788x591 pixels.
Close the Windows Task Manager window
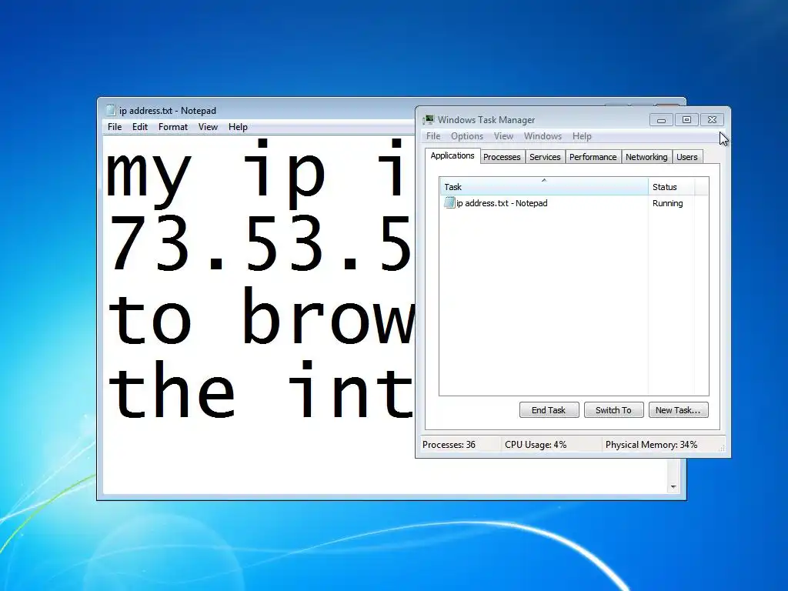(x=712, y=119)
